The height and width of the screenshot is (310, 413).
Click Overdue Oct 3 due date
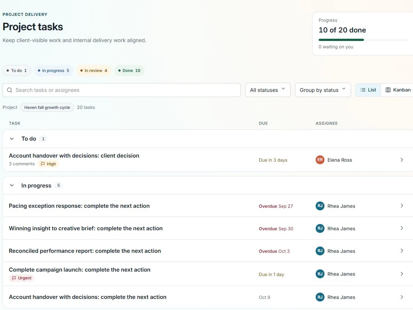pos(274,251)
